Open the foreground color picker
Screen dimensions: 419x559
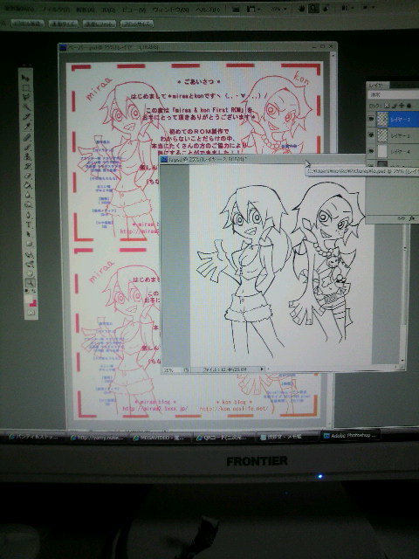[29, 298]
